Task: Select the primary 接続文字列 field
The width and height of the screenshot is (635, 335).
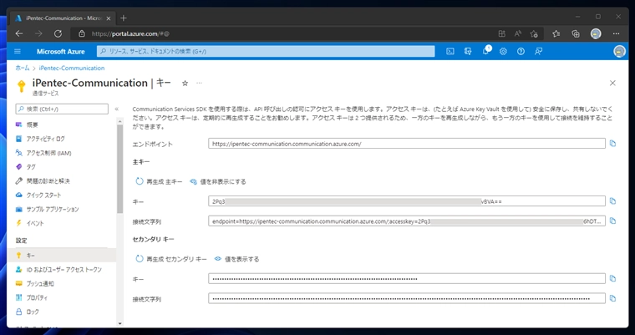Action: tap(407, 221)
